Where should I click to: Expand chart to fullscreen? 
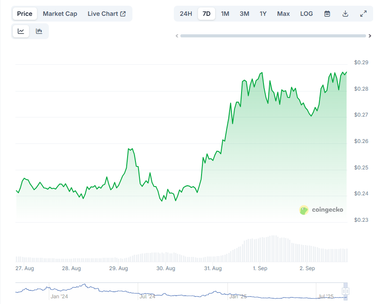363,14
